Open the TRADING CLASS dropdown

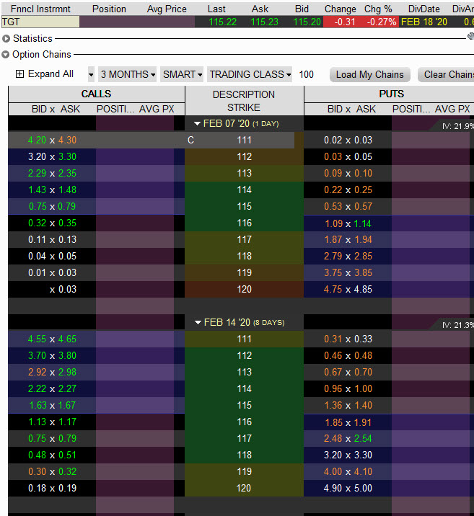click(250, 74)
